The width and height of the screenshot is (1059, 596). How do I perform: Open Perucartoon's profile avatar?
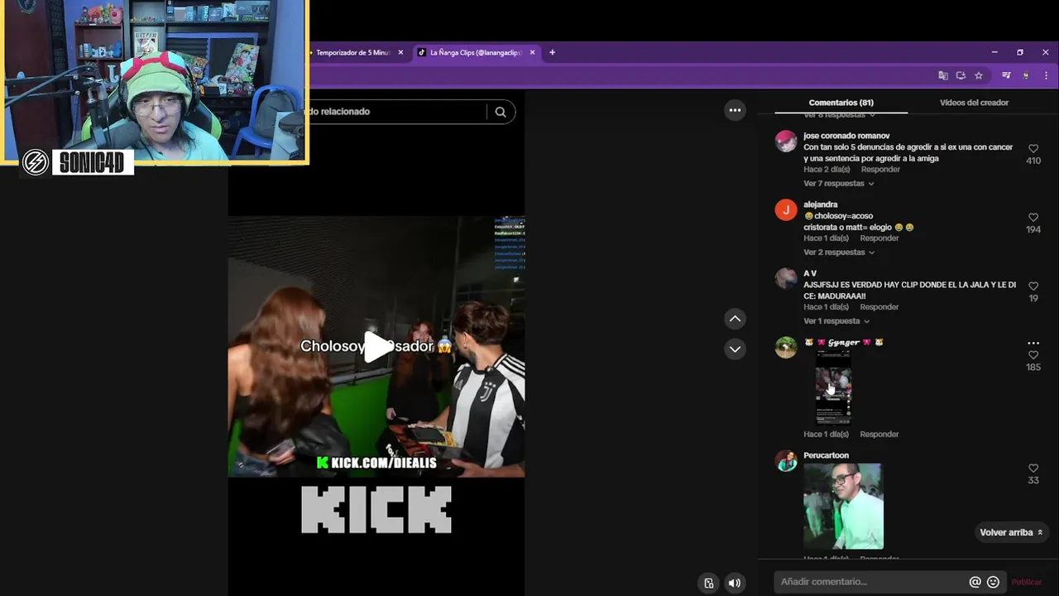click(x=786, y=461)
